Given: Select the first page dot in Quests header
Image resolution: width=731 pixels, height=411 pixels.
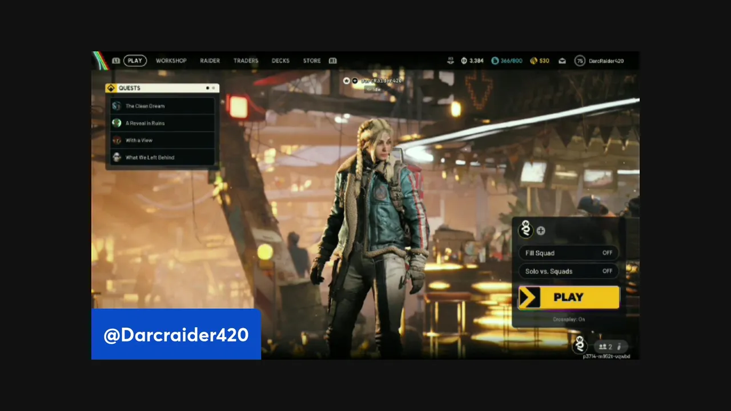Looking at the screenshot, I should click(207, 88).
